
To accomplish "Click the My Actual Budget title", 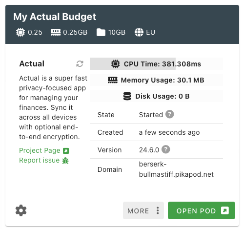I will (x=55, y=17).
